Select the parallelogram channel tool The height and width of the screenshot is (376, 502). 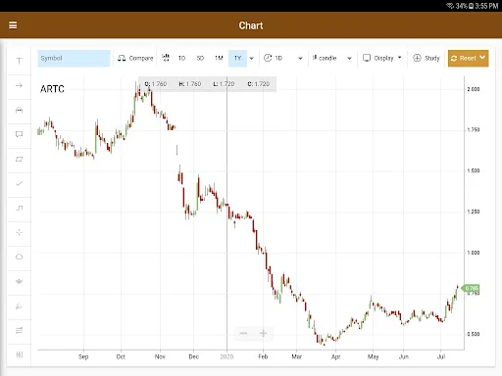(x=20, y=159)
